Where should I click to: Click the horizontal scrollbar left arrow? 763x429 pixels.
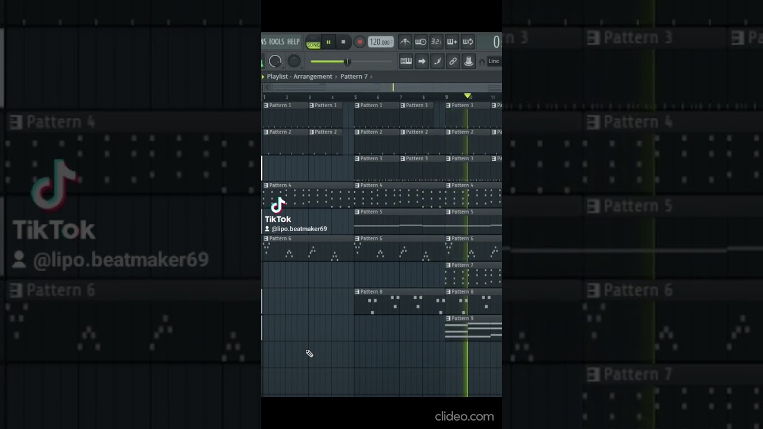pos(267,88)
